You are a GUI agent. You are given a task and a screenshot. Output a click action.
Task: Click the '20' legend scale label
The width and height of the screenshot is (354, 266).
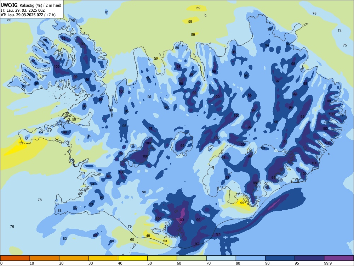tap(61, 263)
